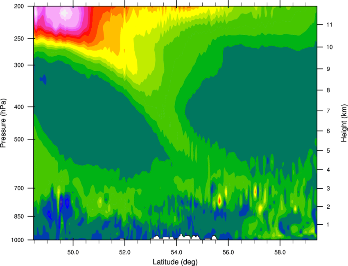
Task: Pick the 4 km height label
Action: click(x=328, y=170)
